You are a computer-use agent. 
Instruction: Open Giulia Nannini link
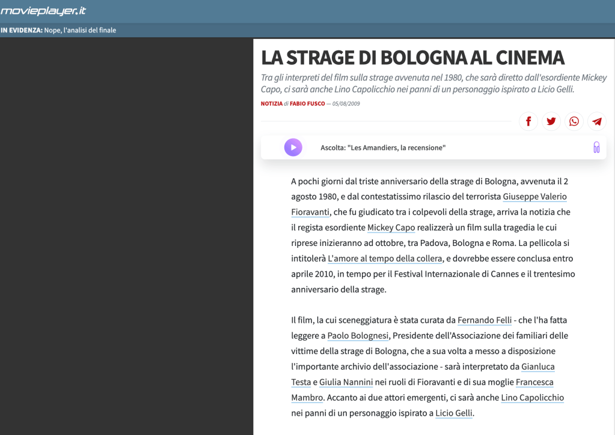coord(346,382)
